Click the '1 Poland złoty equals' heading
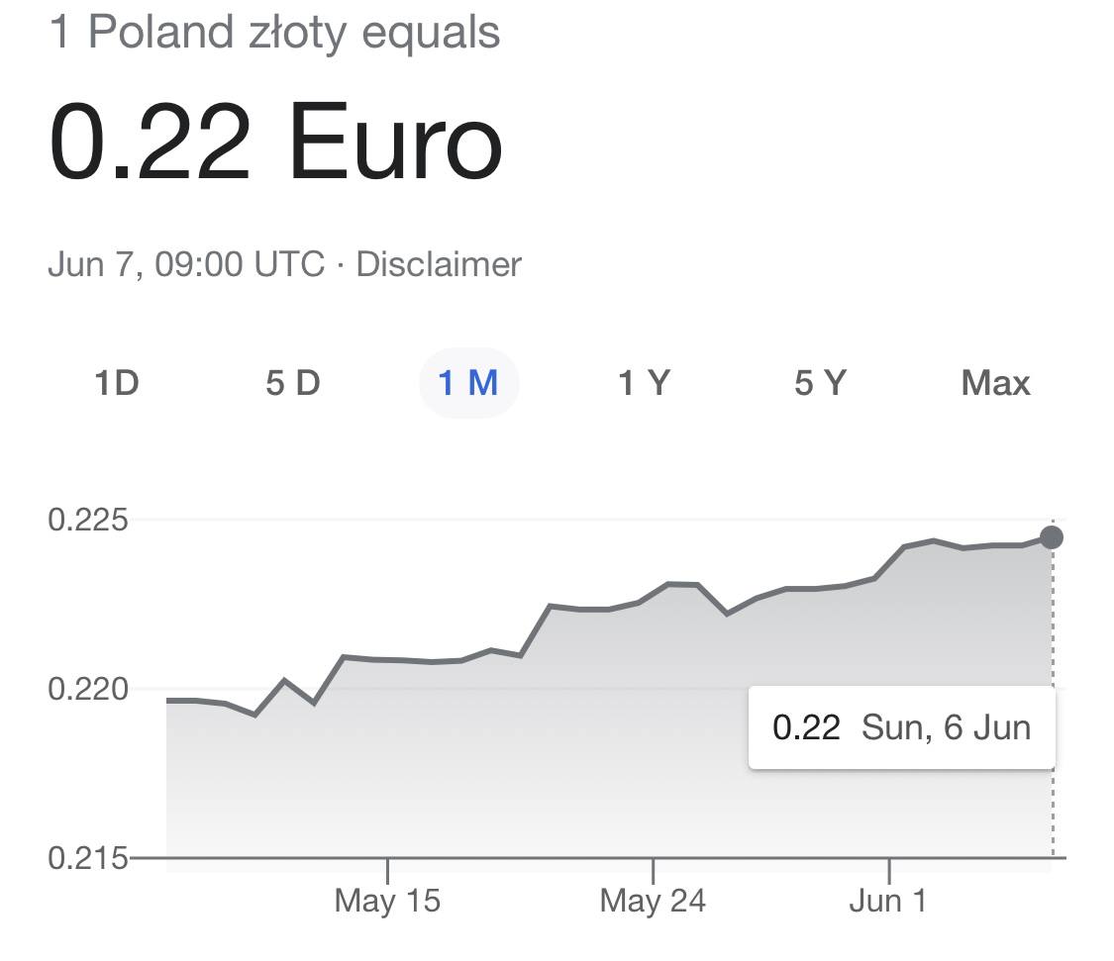 click(x=274, y=34)
